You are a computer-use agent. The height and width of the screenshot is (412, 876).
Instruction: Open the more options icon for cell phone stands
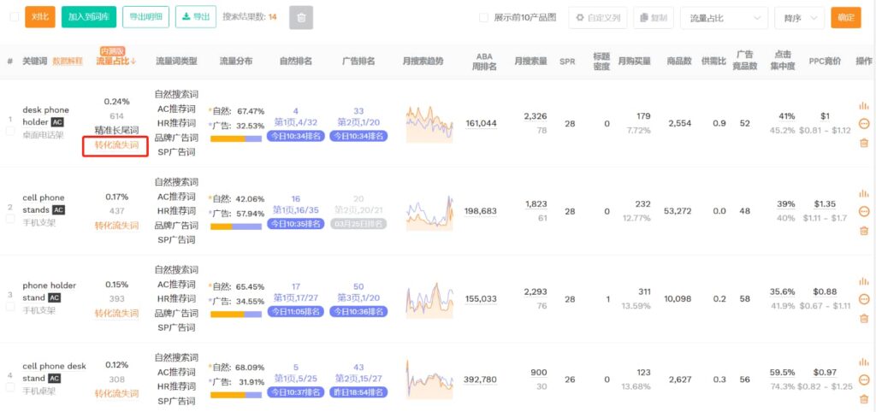pyautogui.click(x=864, y=212)
